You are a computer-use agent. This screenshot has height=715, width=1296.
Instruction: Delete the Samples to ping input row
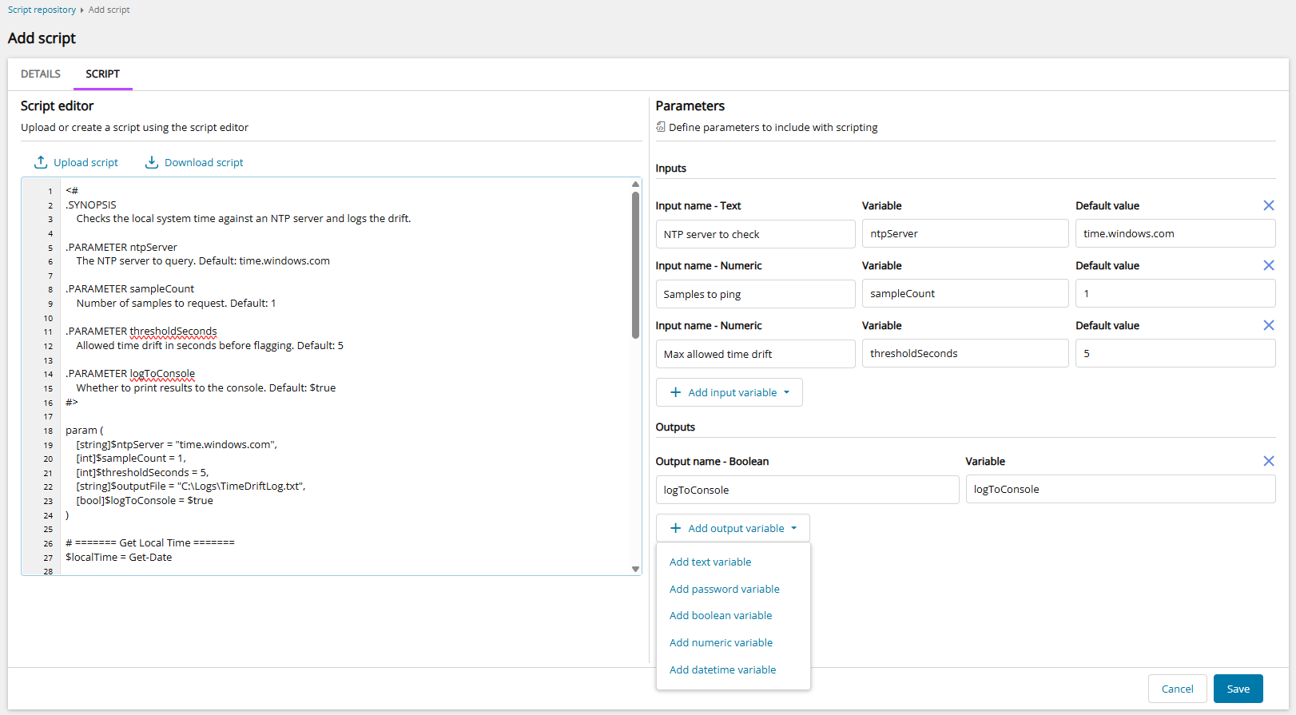coord(1268,266)
